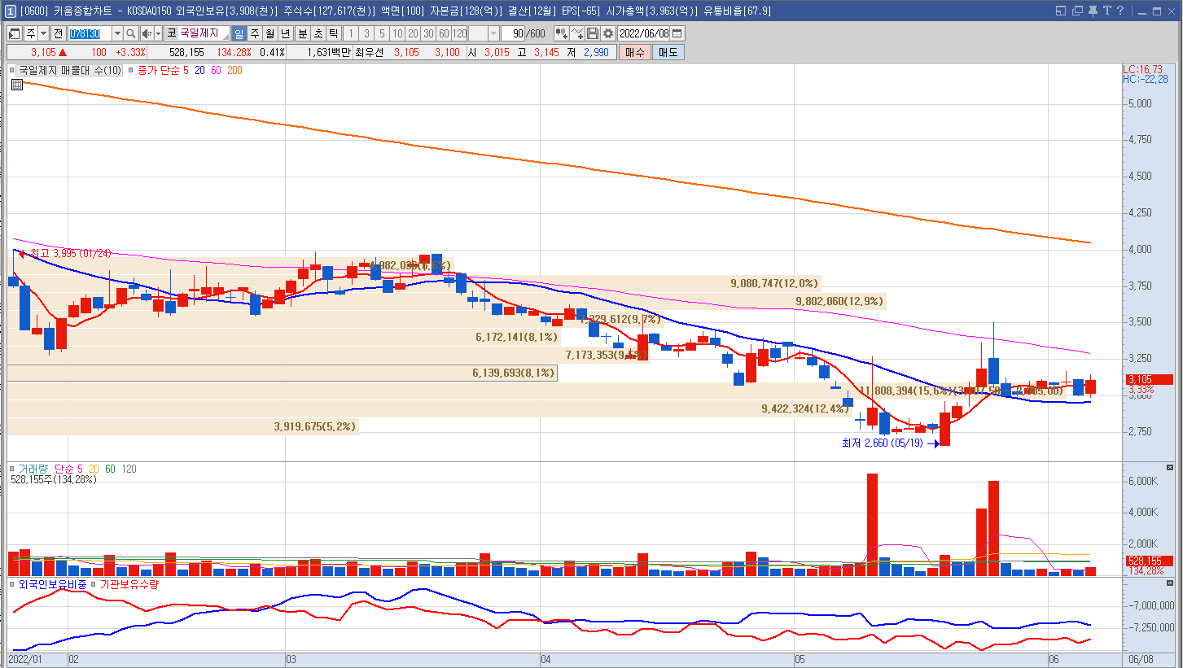Click the magenta 60 moving average label

[x=217, y=71]
